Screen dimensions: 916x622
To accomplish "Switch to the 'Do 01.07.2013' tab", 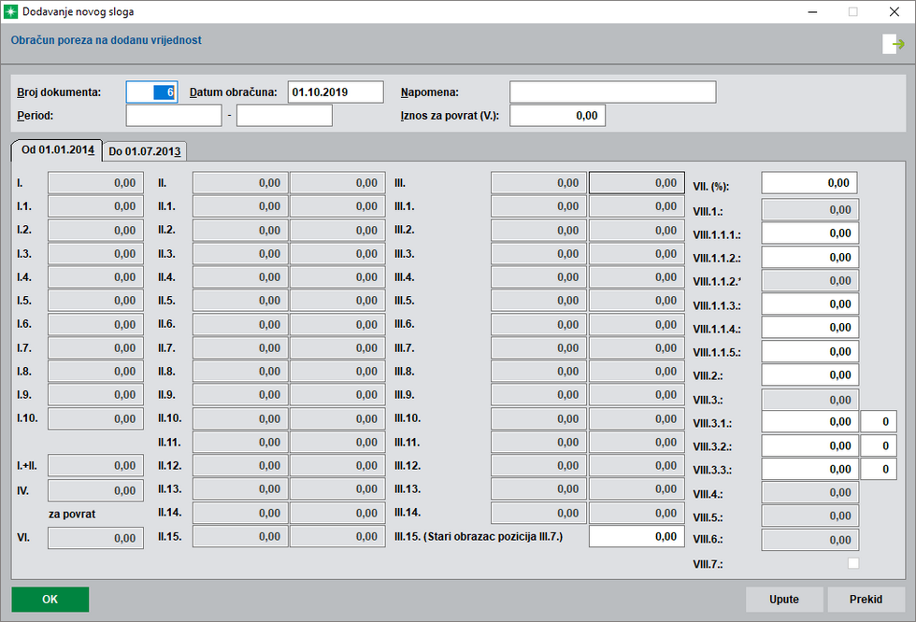I will [x=146, y=151].
